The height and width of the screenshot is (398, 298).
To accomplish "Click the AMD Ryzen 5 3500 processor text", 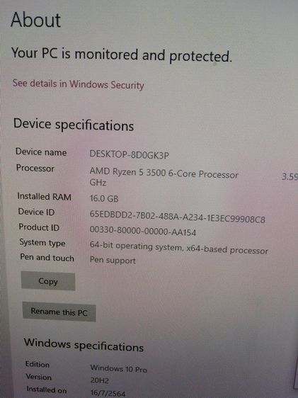I will [164, 174].
